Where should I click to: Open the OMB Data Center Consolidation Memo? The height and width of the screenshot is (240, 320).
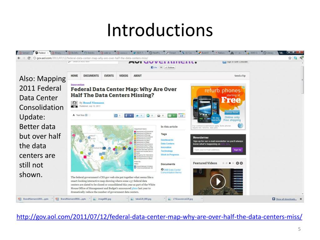coord(171,171)
